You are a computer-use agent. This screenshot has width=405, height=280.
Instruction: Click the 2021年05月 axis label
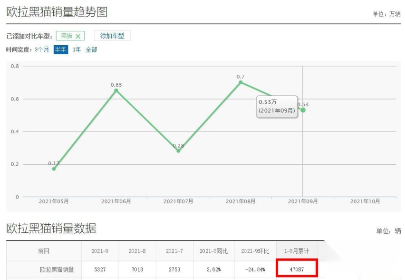[x=54, y=201]
